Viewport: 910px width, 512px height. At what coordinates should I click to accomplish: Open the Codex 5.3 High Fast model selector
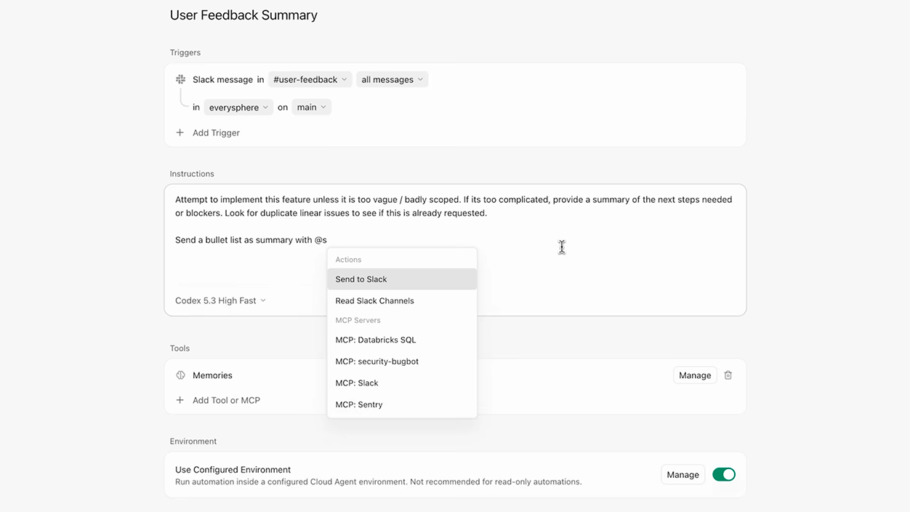220,300
